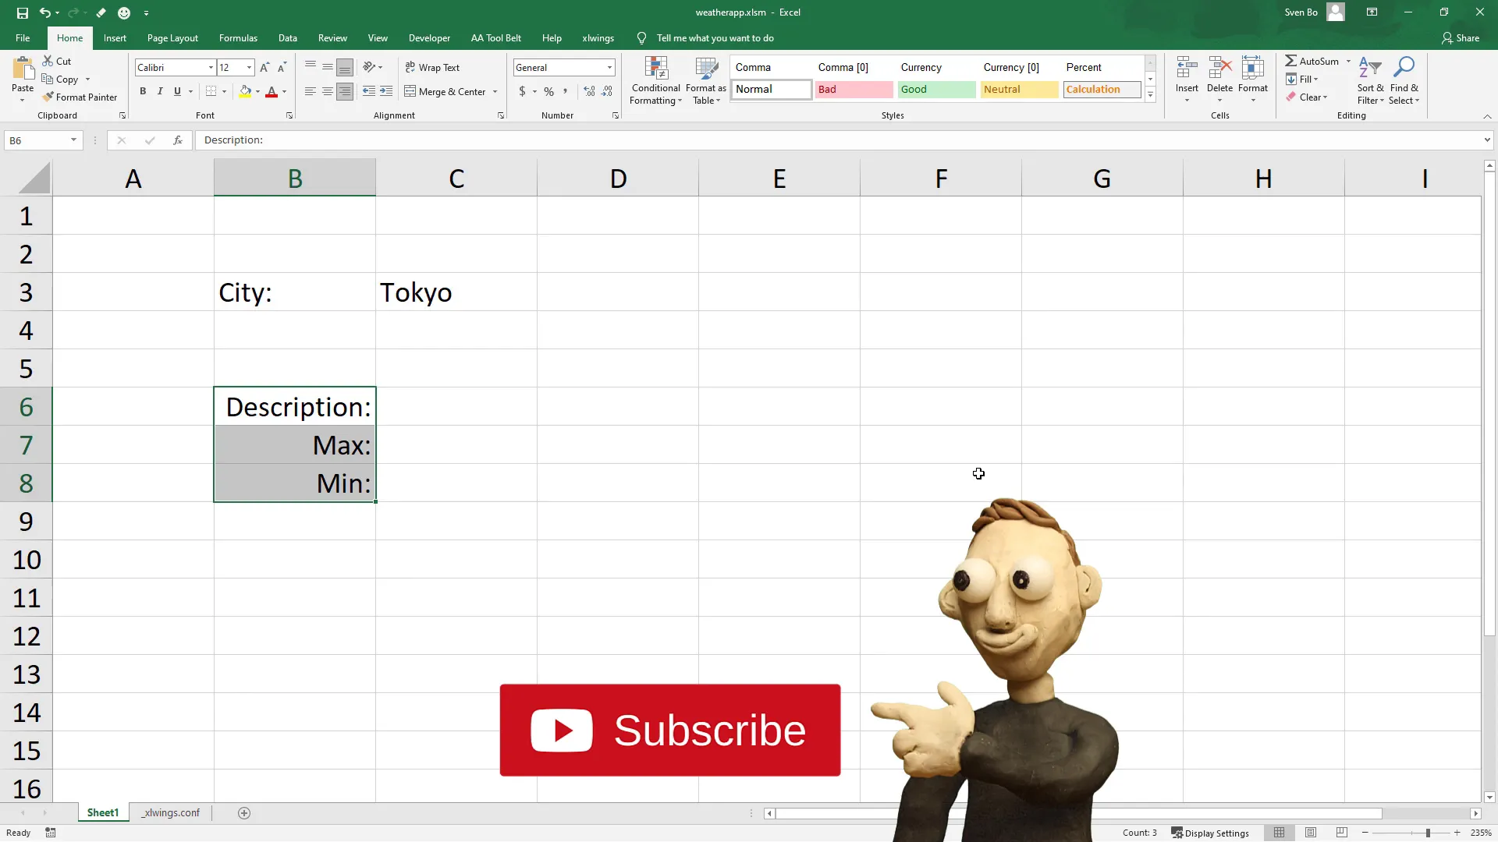
Task: Select the _xlwings.conf sheet tab
Action: coord(170,812)
